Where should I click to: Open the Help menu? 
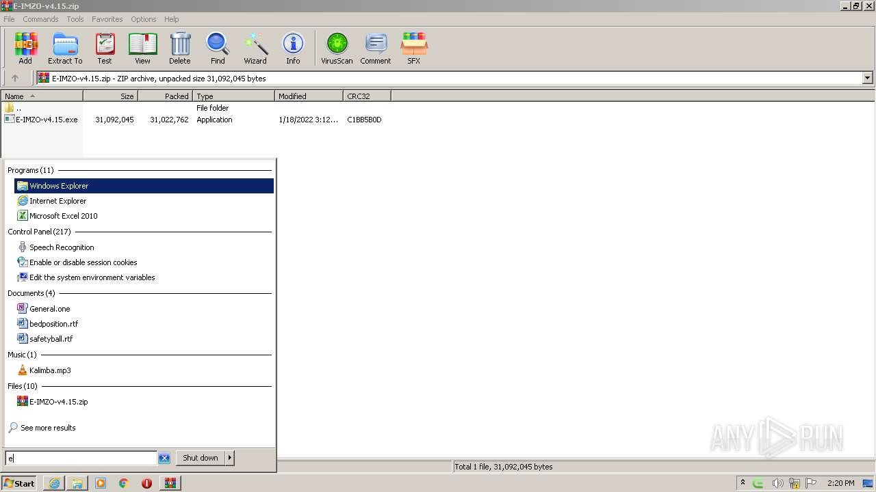(x=172, y=19)
